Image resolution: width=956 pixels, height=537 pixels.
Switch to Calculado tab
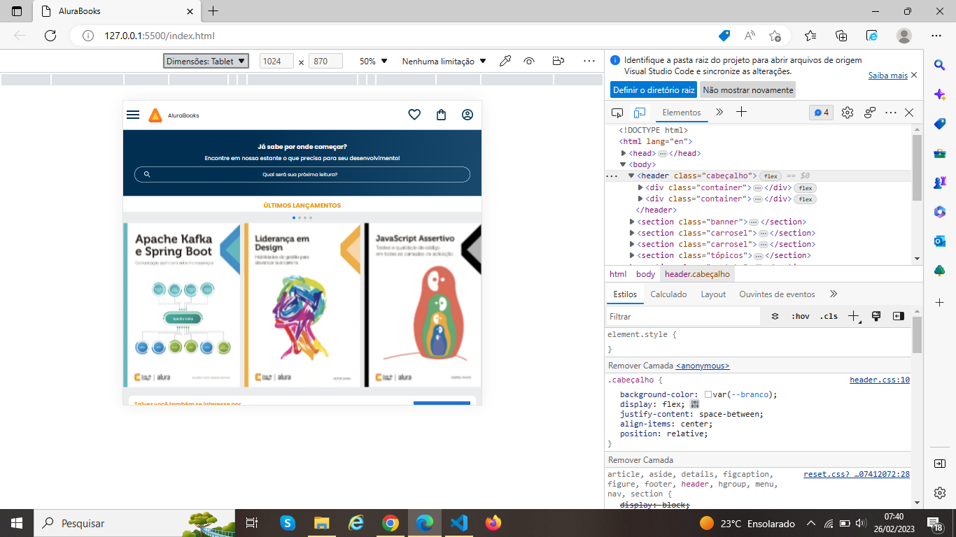[x=668, y=294]
